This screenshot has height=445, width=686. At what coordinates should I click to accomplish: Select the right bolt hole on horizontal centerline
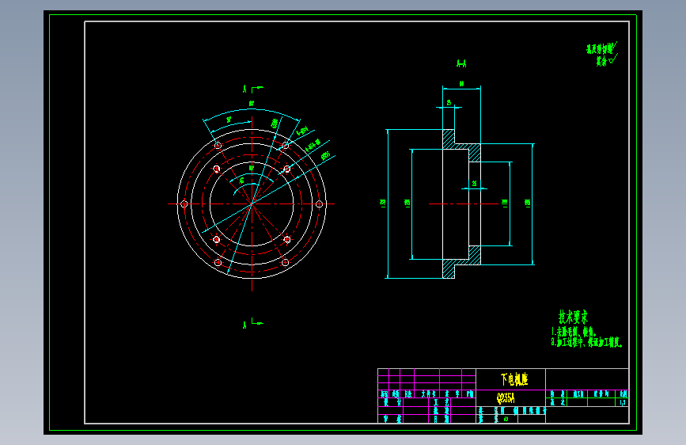click(320, 204)
